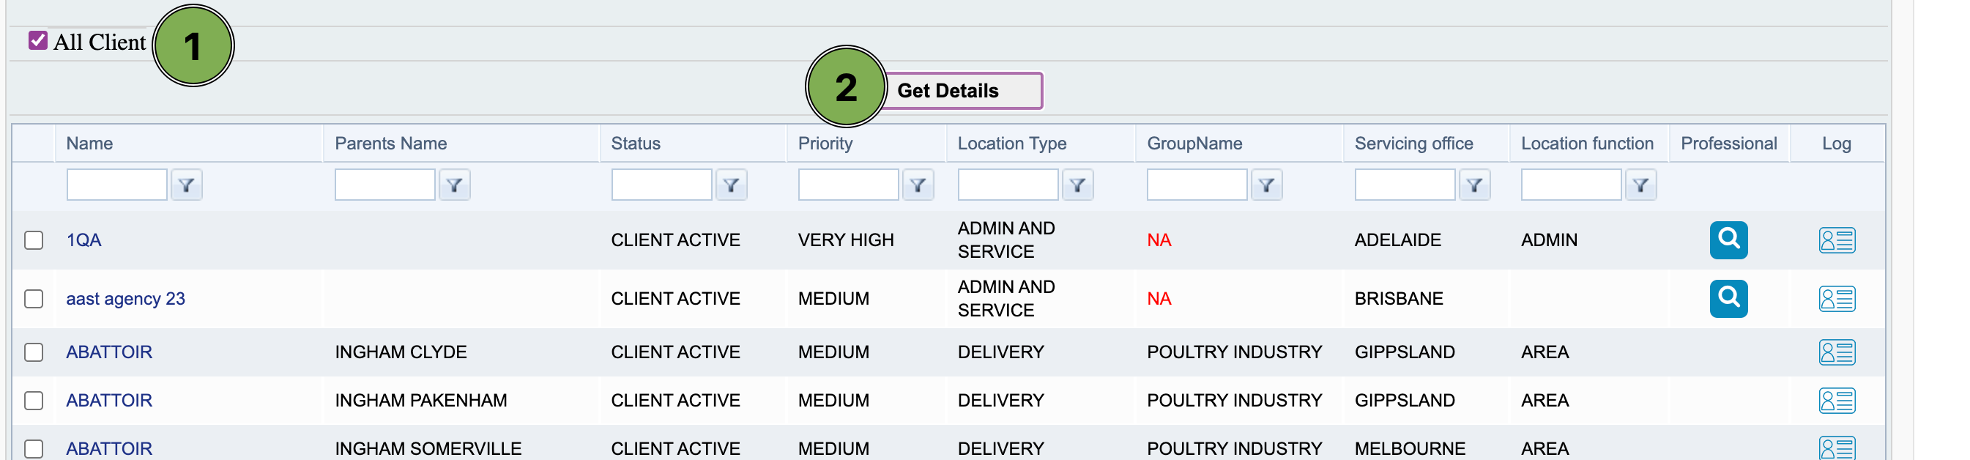Focus the GroupName filter text box
This screenshot has height=460, width=1970.
click(x=1197, y=185)
